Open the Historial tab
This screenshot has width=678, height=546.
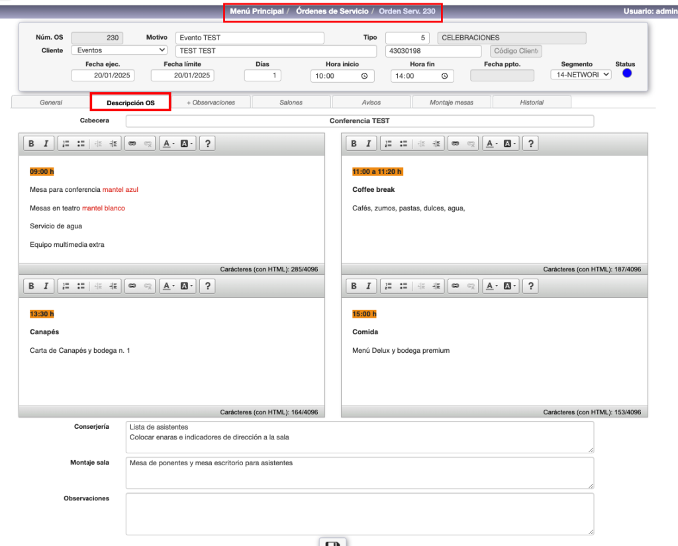(x=532, y=103)
